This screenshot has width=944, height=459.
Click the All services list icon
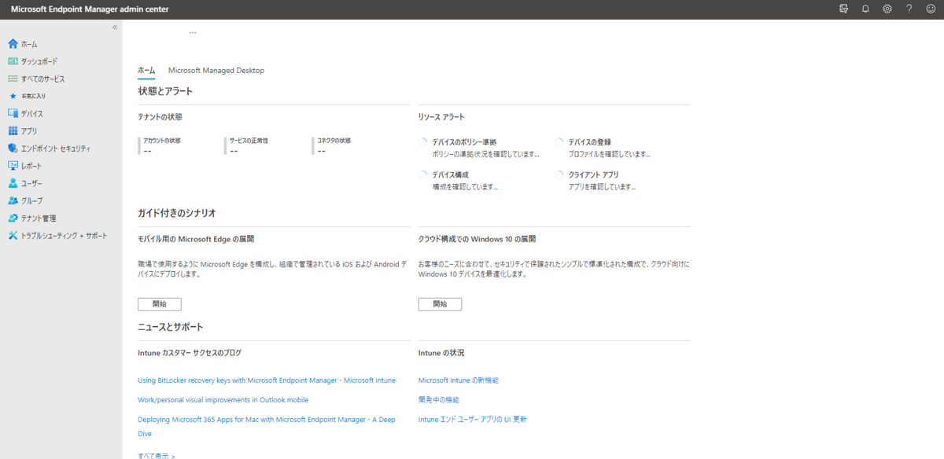point(13,79)
